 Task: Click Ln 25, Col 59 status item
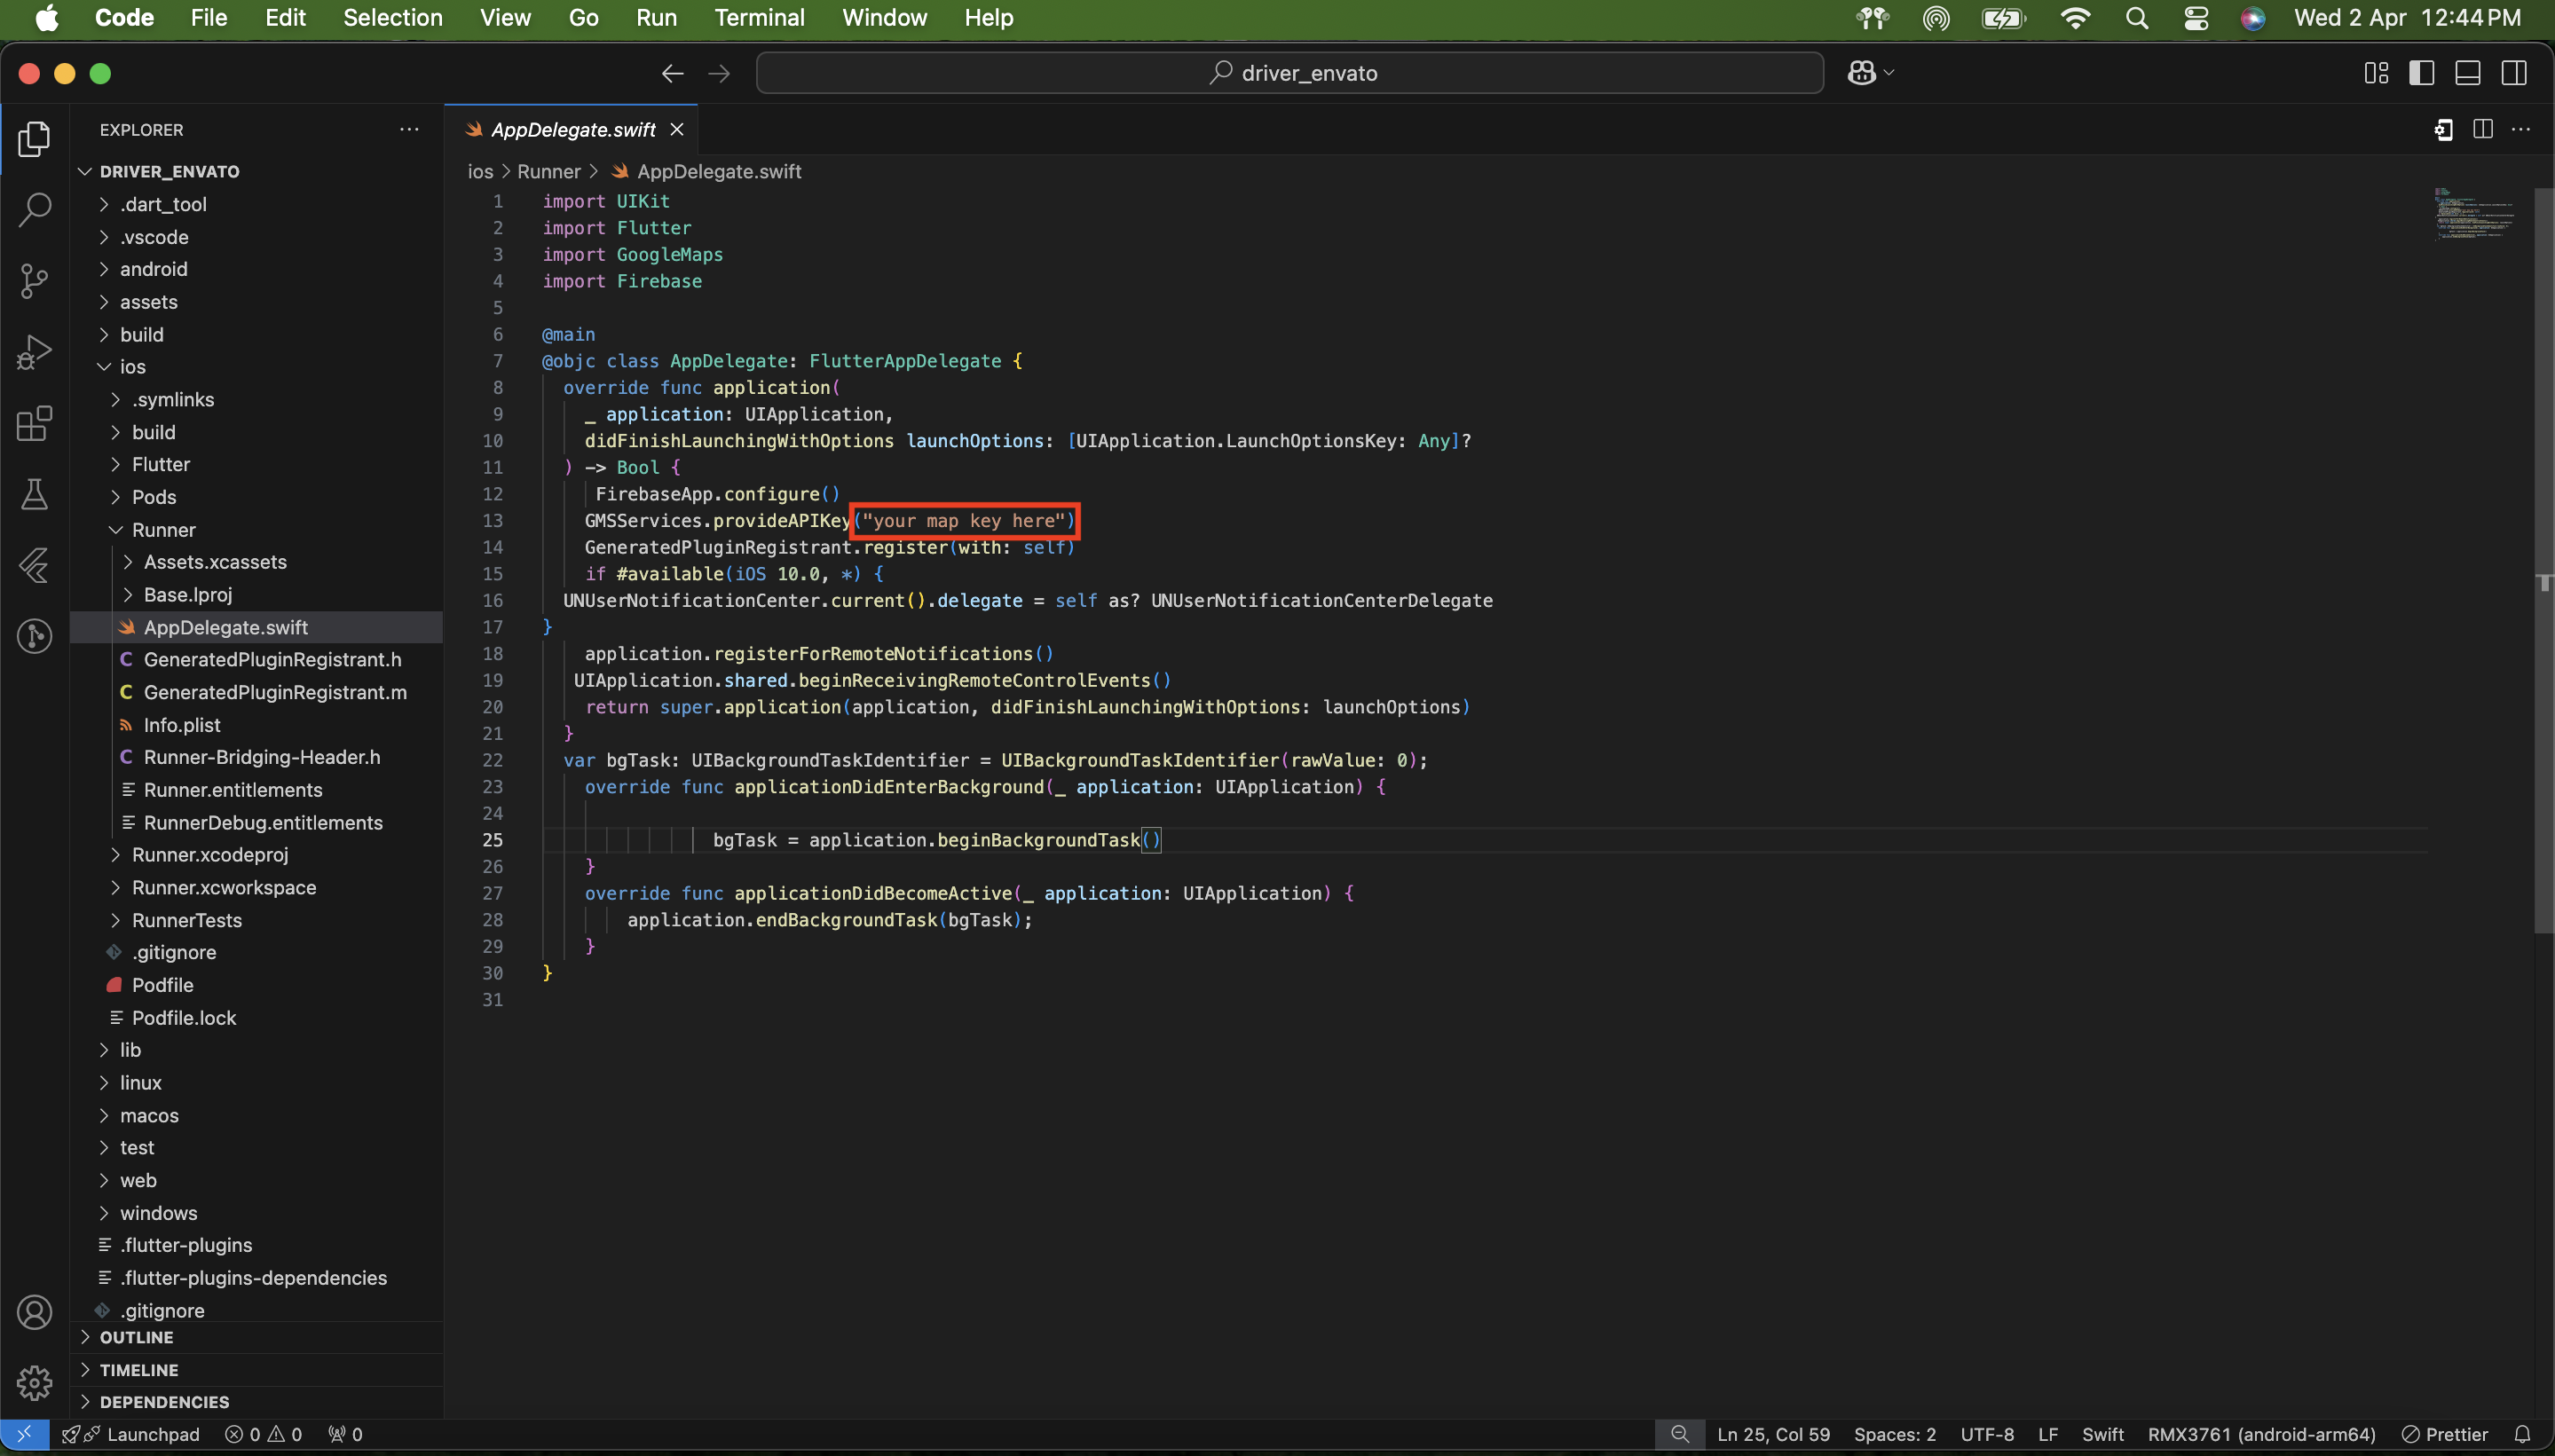pos(1773,1434)
